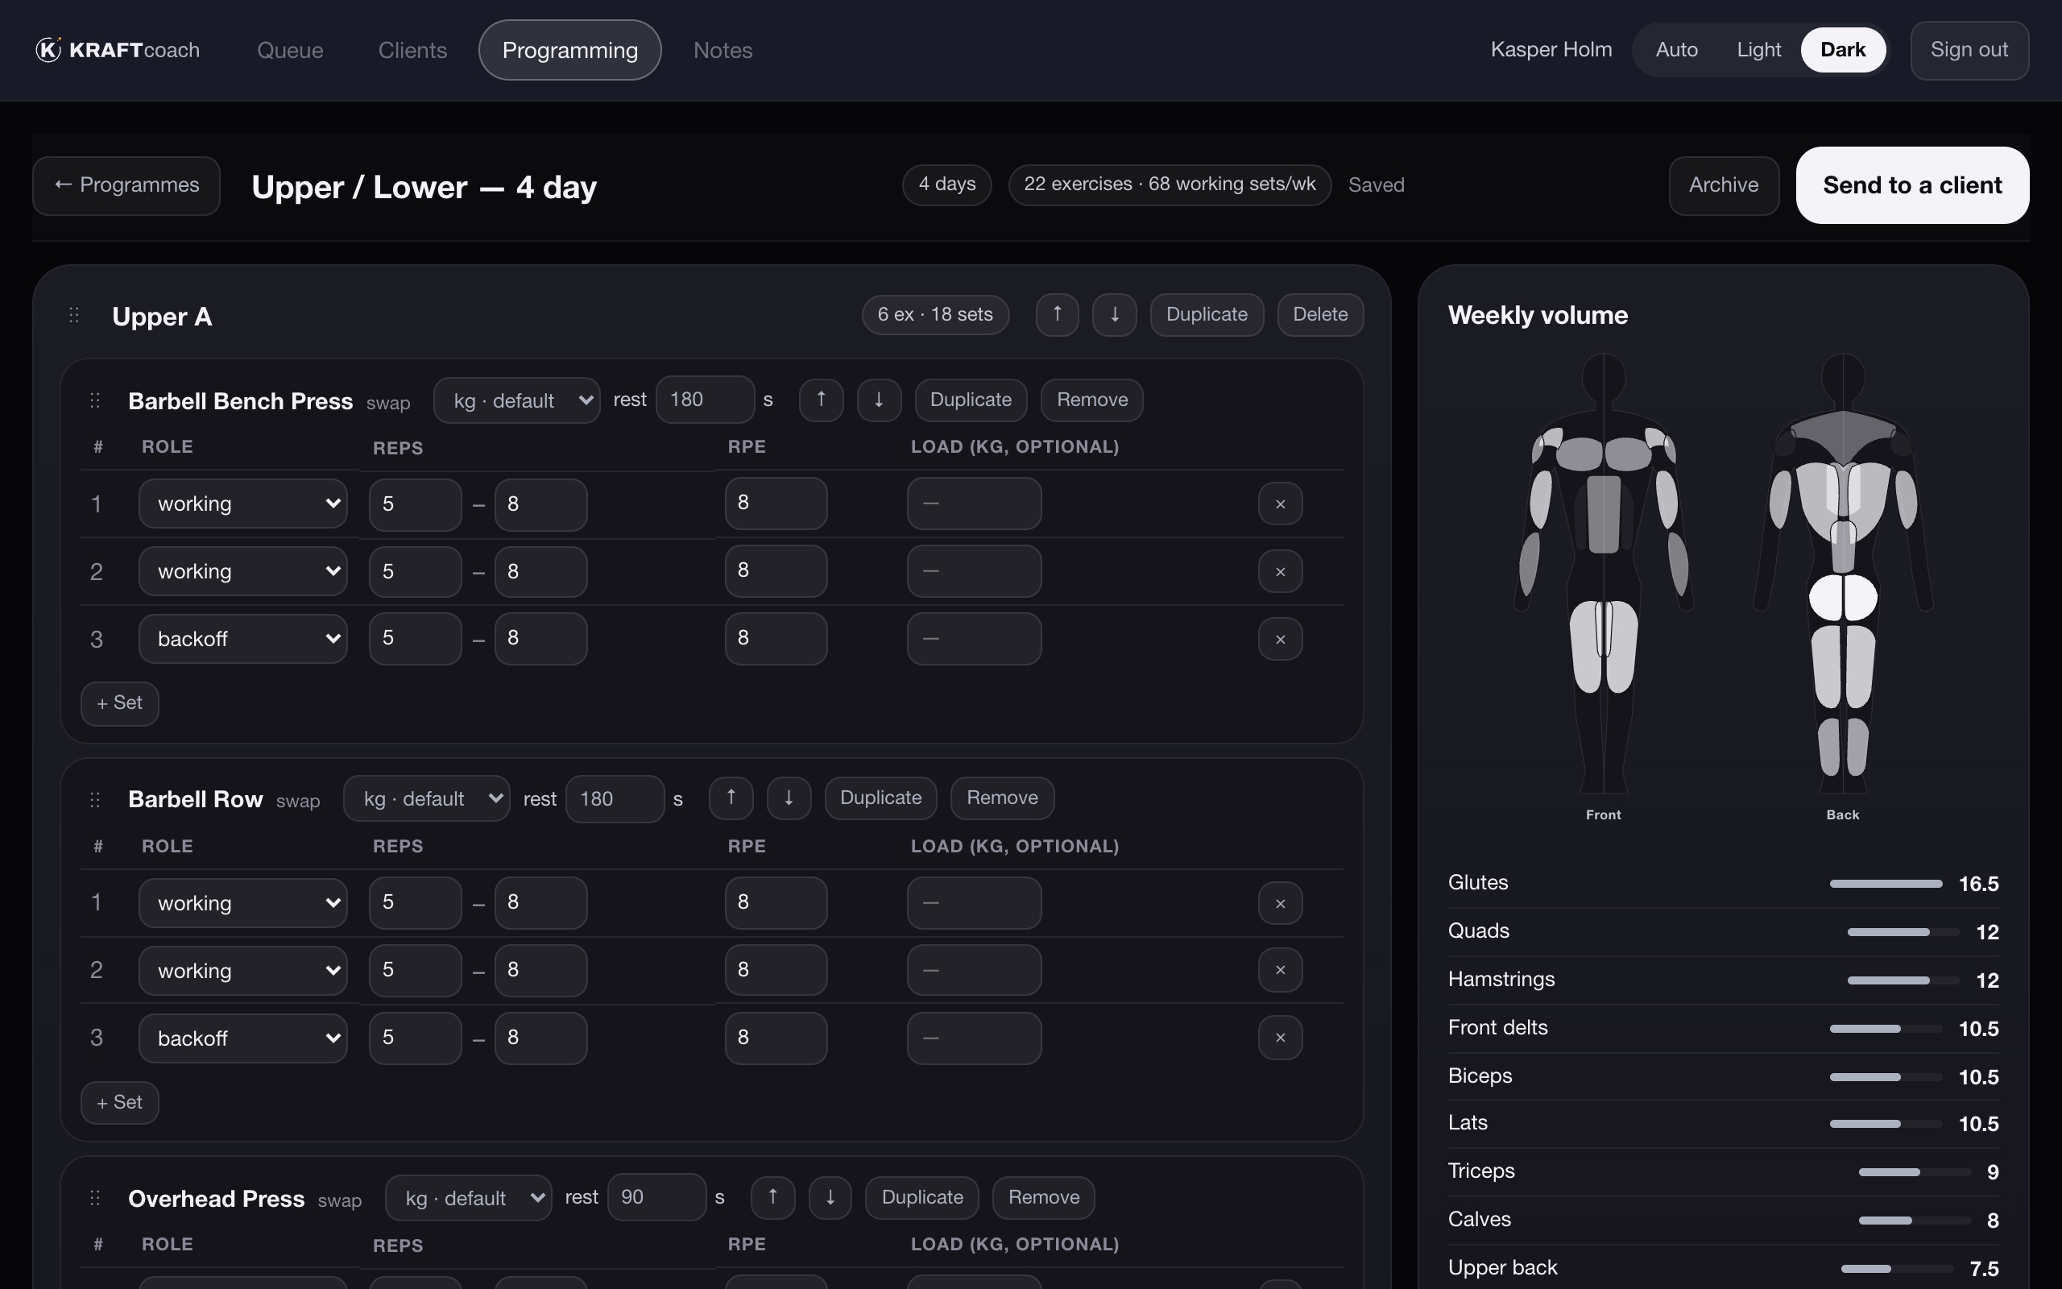The height and width of the screenshot is (1289, 2062).
Task: Go to the Clients tab
Action: click(412, 50)
